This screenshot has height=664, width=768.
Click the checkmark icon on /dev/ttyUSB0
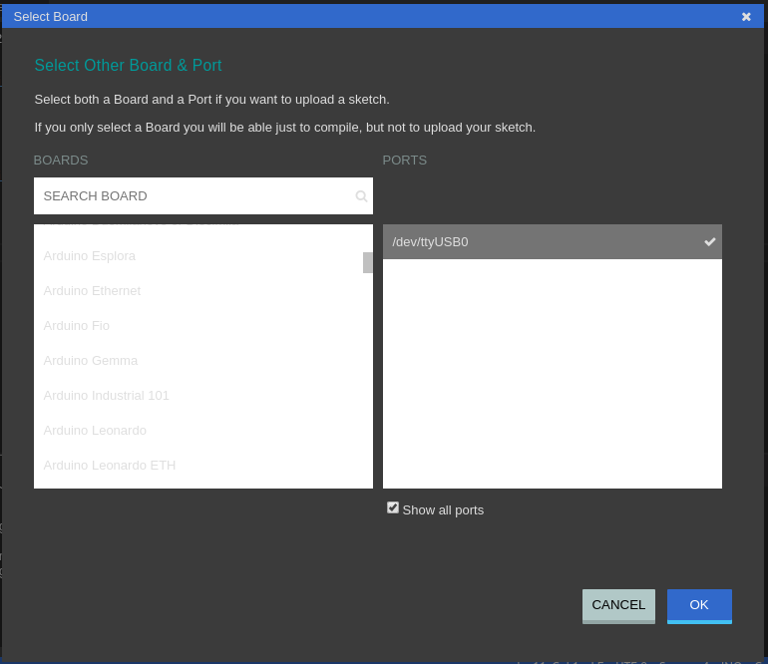pos(709,241)
